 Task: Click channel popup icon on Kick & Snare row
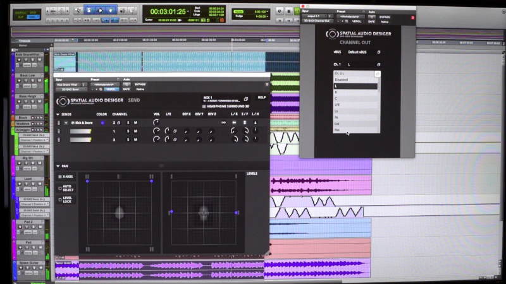pyautogui.click(x=119, y=122)
